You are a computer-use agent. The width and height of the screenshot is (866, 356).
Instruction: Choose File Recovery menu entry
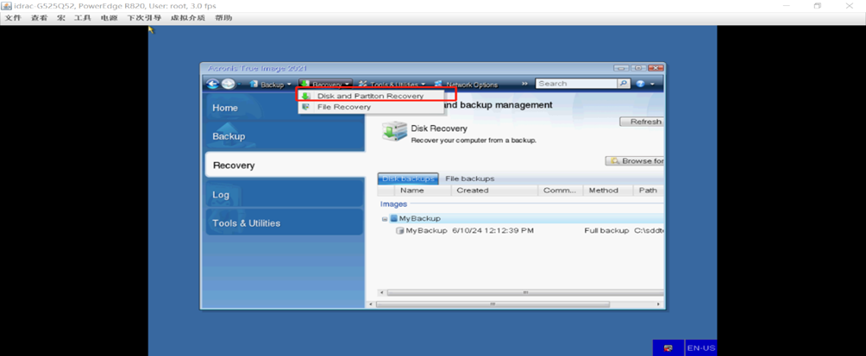click(x=343, y=107)
